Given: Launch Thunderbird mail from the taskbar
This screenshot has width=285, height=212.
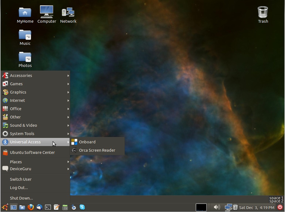Looking at the screenshot, I should click(x=39, y=207).
